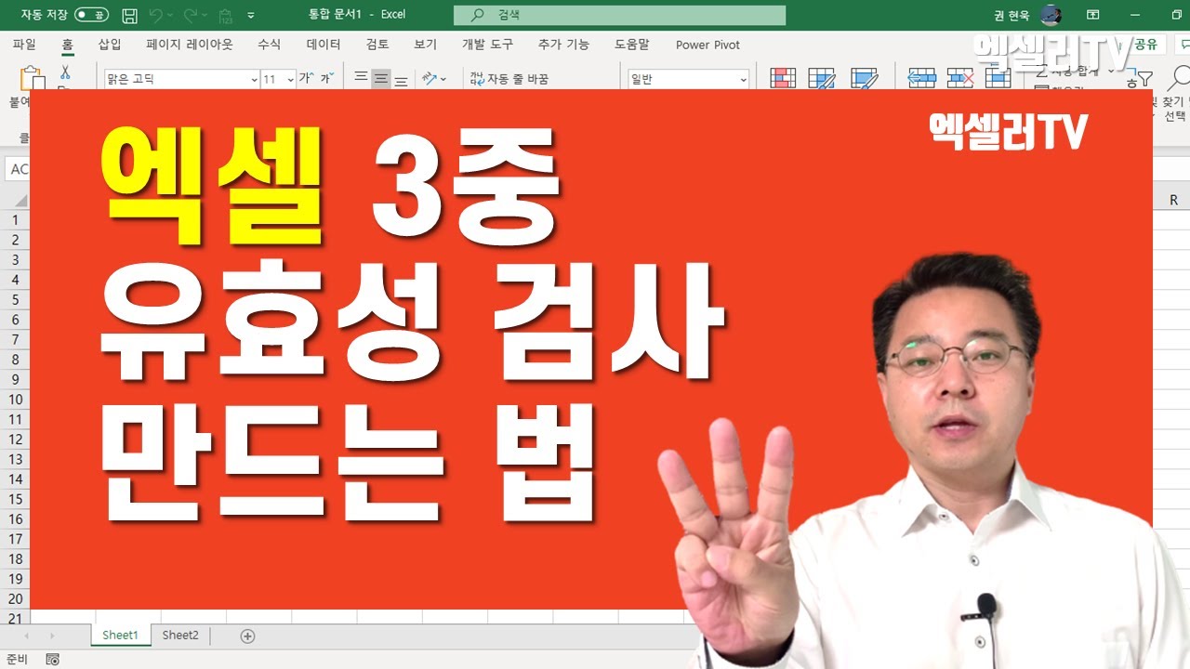Open the Redo history dropdown arrow
Viewport: 1190px width, 669px height.
click(x=205, y=16)
